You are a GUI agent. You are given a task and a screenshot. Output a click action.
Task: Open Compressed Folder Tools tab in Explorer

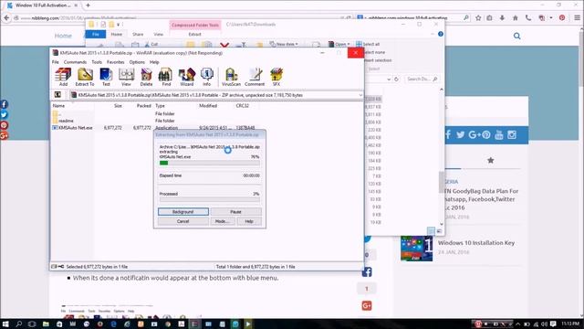195,25
